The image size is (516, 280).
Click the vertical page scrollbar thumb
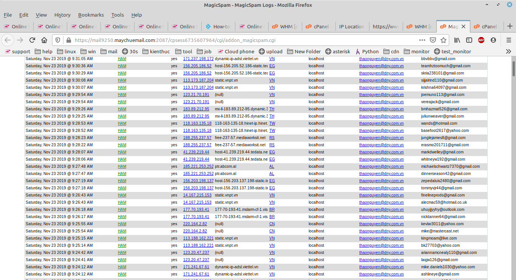point(513,68)
